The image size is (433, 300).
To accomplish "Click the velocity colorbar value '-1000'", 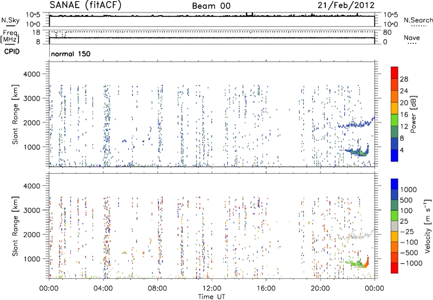I will tap(411, 263).
